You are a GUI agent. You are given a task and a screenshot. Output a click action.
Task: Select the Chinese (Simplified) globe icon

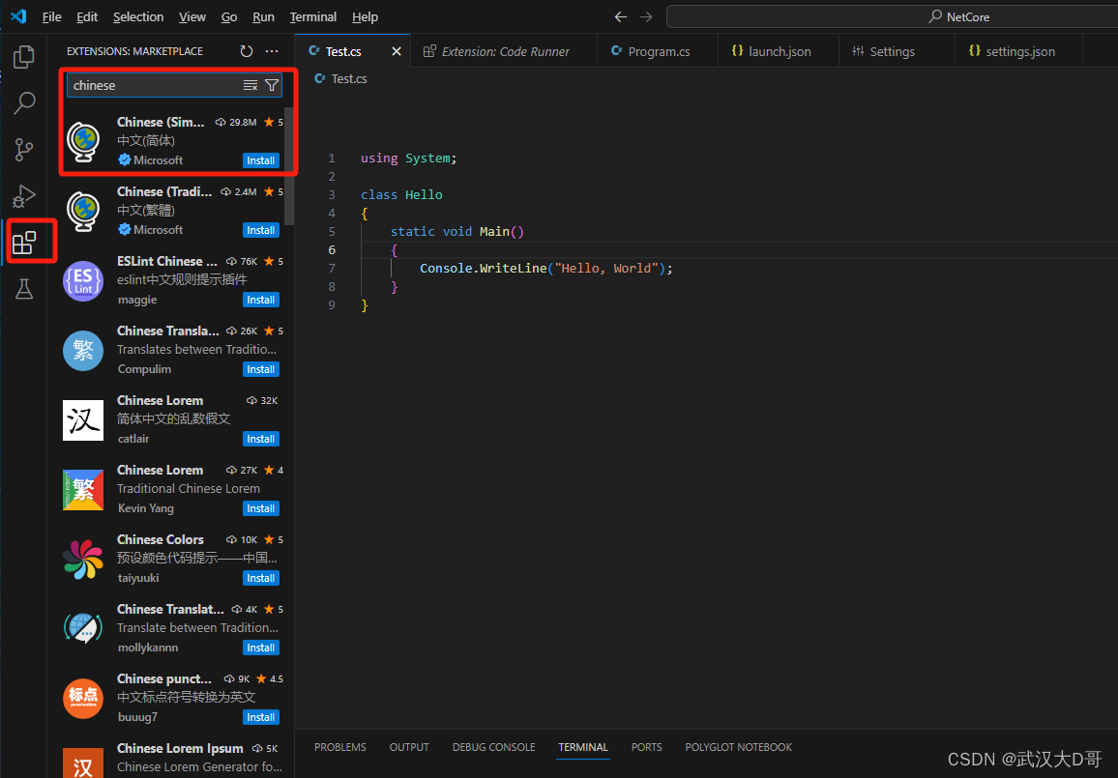(83, 141)
